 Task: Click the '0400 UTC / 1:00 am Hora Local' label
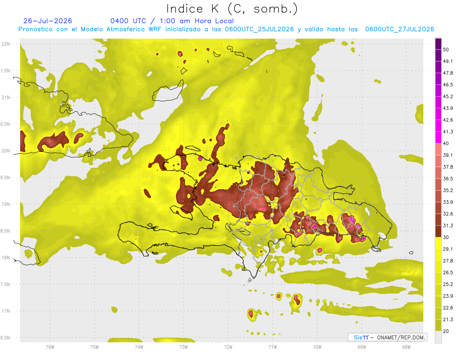point(172,21)
